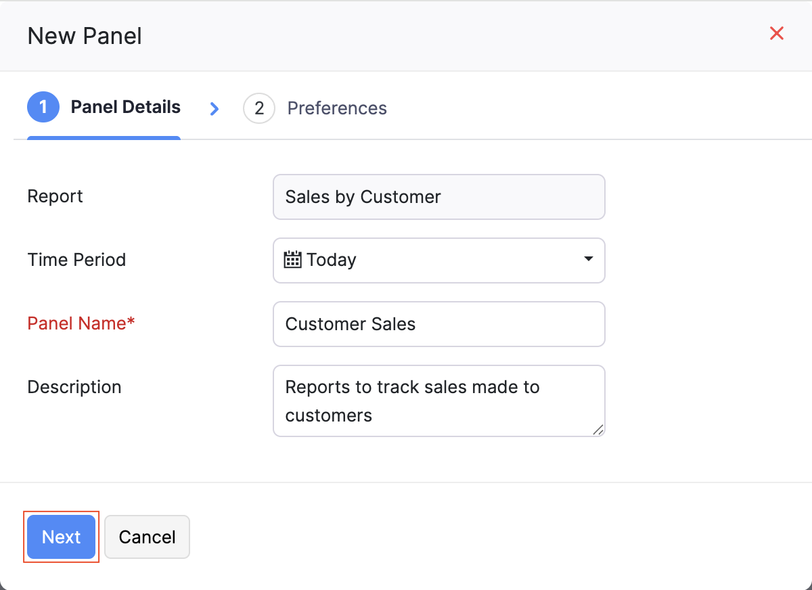Click the Description label

[74, 387]
